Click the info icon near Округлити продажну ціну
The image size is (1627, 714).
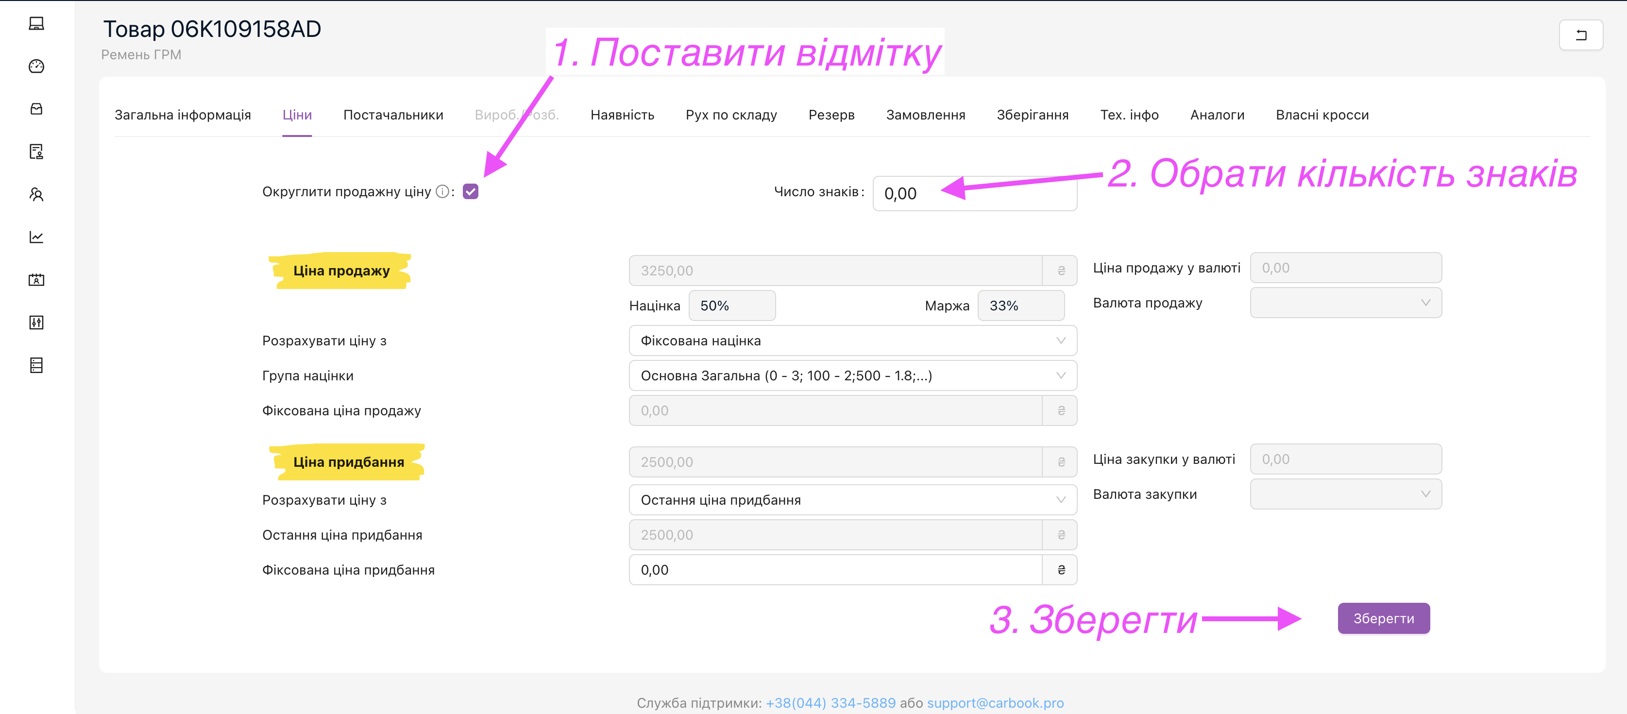point(442,191)
